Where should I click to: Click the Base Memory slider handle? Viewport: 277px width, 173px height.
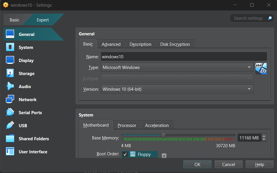coord(163,135)
